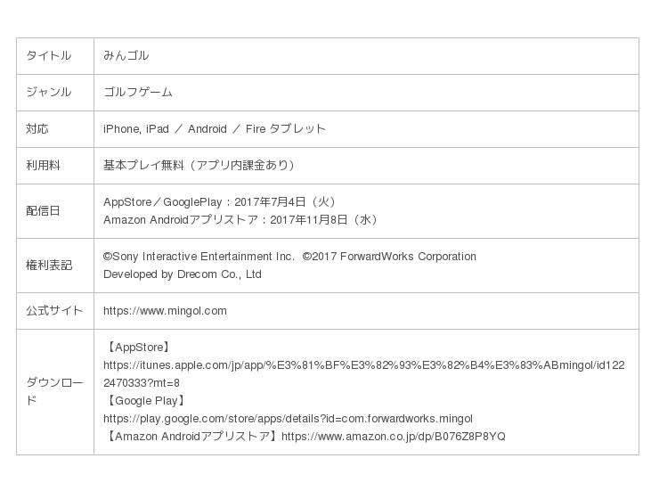Open the play.google.com store download link

[288, 419]
